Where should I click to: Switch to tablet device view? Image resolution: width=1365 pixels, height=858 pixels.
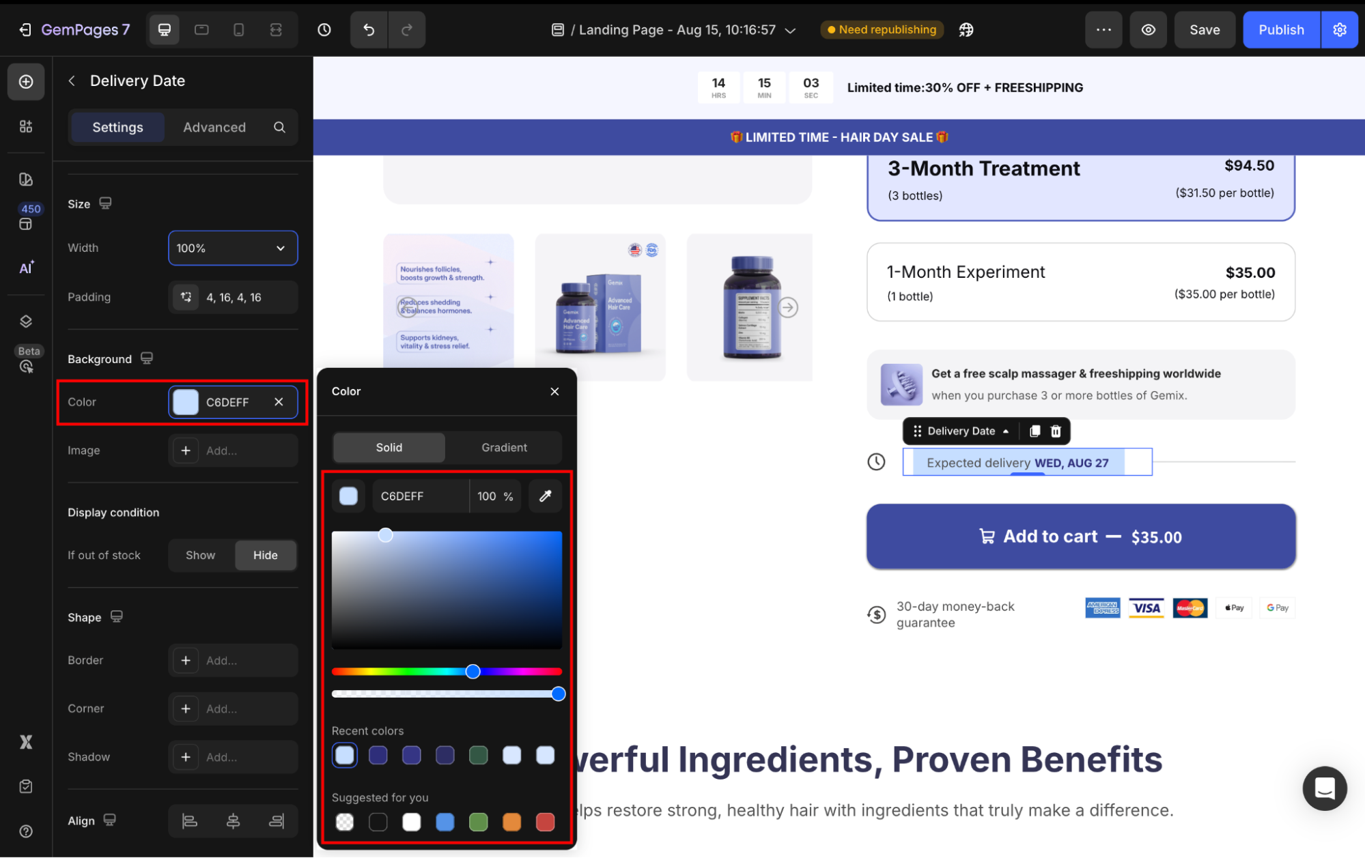201,30
